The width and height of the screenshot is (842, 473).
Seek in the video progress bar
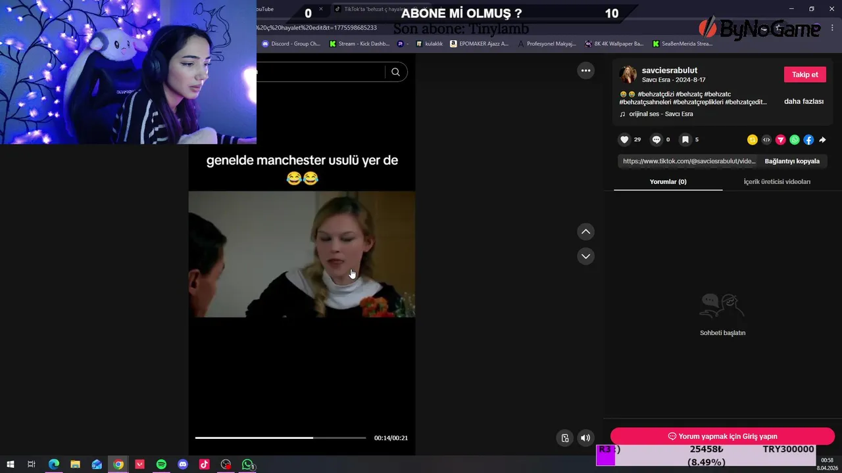tap(280, 438)
